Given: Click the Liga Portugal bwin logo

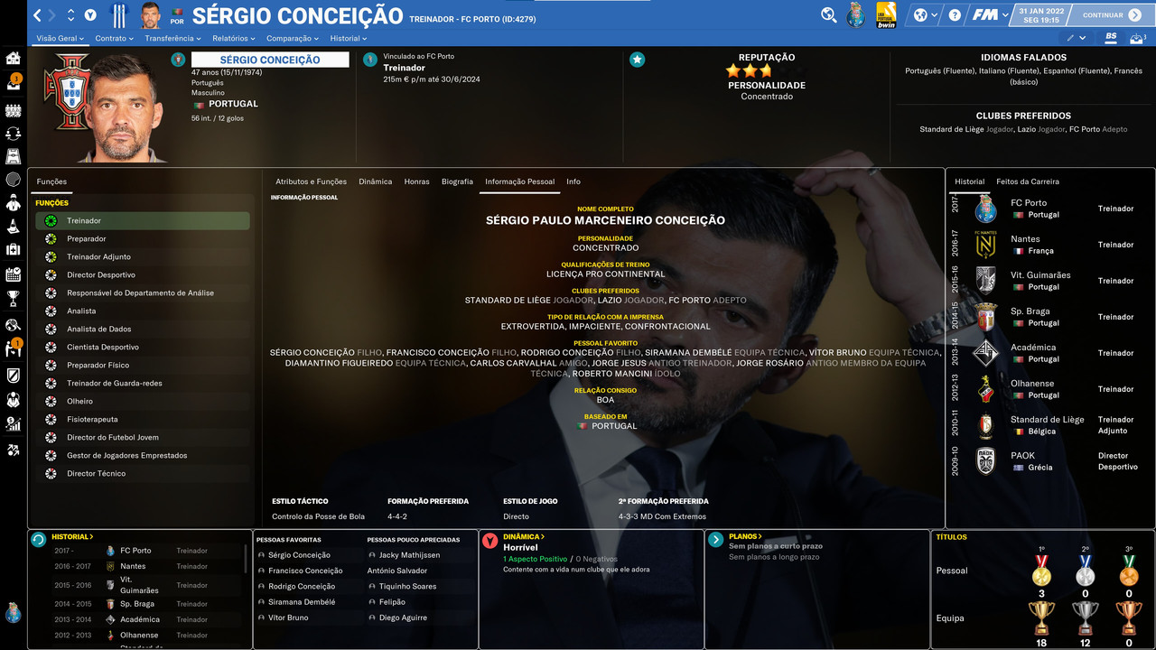Looking at the screenshot, I should 886,14.
